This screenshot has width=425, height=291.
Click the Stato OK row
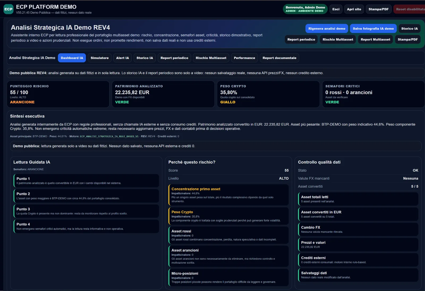[x=358, y=170]
